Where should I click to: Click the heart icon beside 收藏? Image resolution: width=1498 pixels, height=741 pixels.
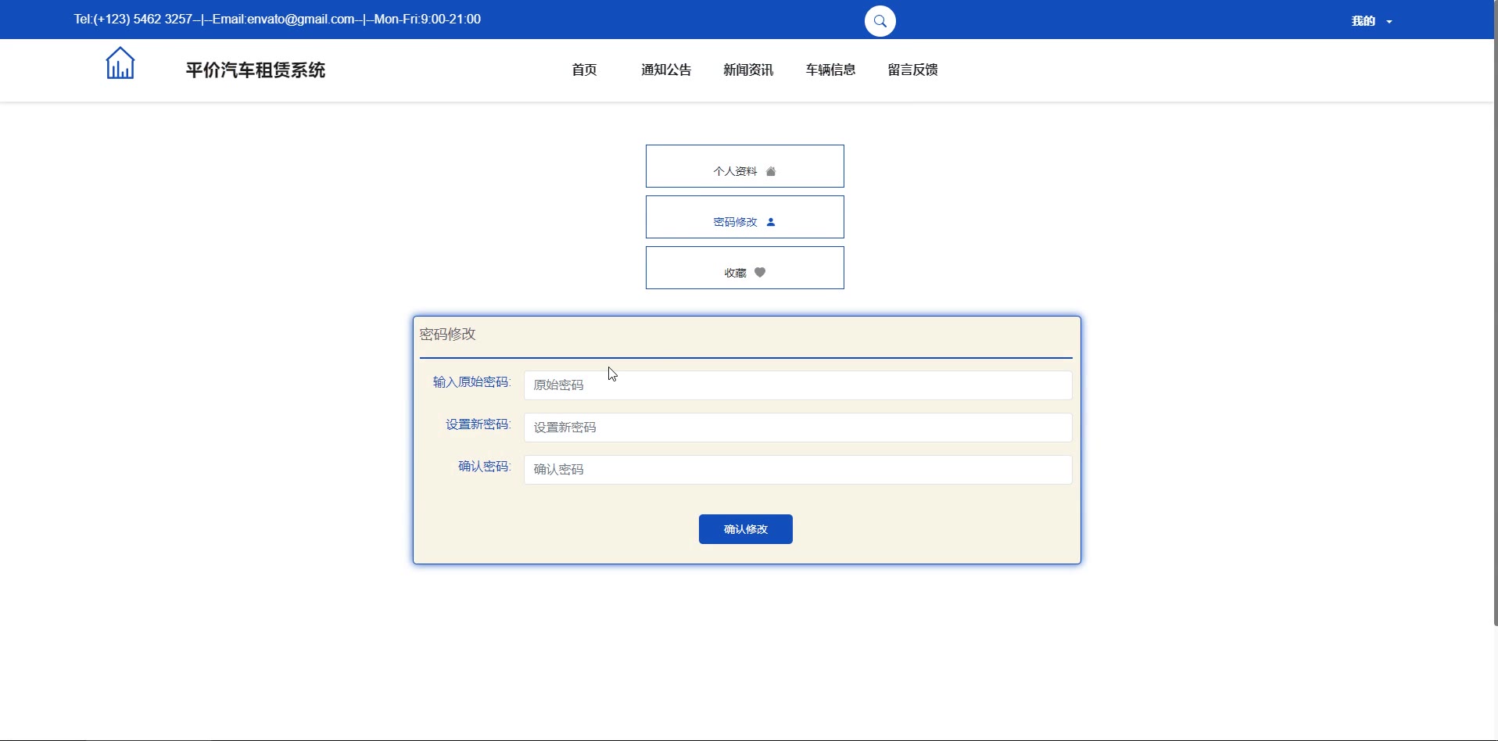pyautogui.click(x=760, y=273)
